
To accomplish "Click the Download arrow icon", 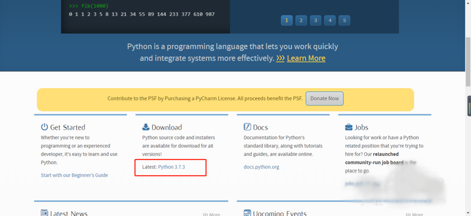I will 146,127.
